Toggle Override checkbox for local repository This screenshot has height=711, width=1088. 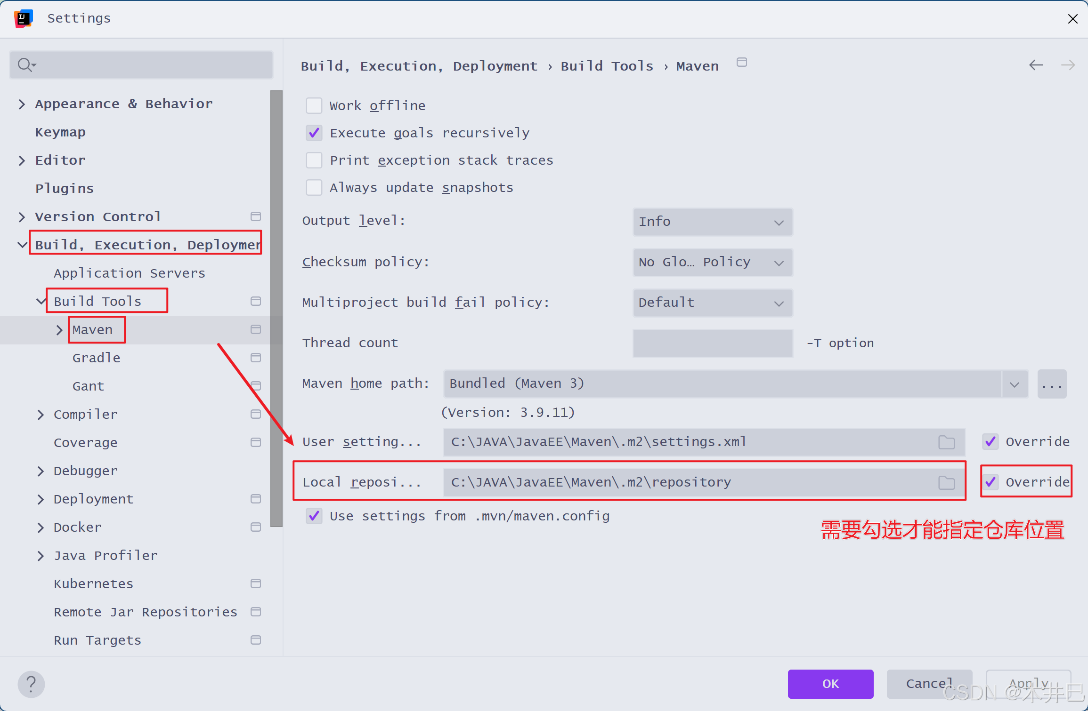[x=991, y=482]
